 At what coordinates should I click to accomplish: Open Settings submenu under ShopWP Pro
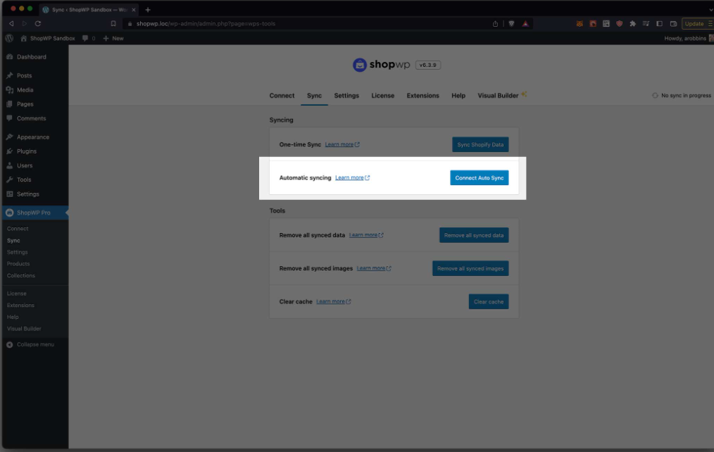[18, 252]
